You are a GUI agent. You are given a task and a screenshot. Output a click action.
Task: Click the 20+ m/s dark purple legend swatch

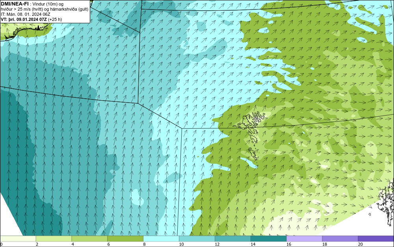pyautogui.click(x=376, y=238)
